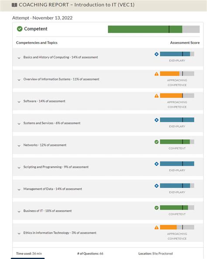
Task: Click the overall green Competent score bar
Action: point(154,29)
